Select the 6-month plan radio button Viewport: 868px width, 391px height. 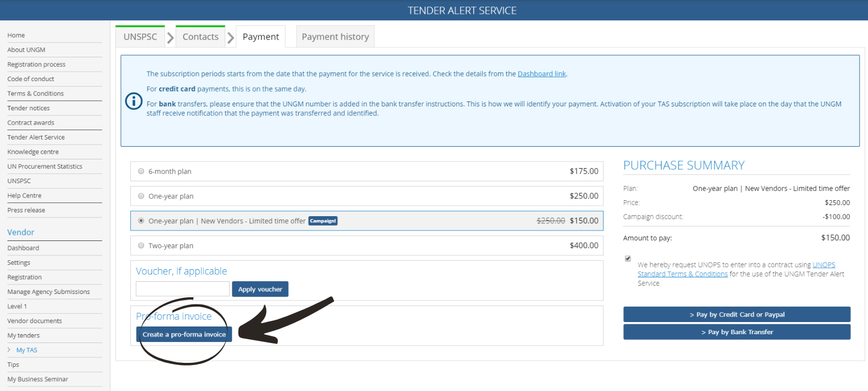(x=141, y=171)
